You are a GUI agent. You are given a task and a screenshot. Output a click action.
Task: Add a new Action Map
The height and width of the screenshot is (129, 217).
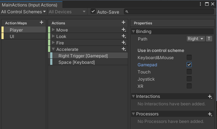pos(42,22)
